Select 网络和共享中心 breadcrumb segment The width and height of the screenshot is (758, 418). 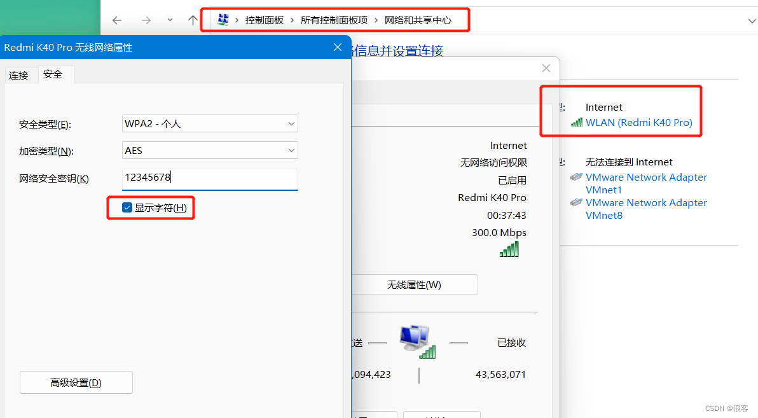point(418,20)
